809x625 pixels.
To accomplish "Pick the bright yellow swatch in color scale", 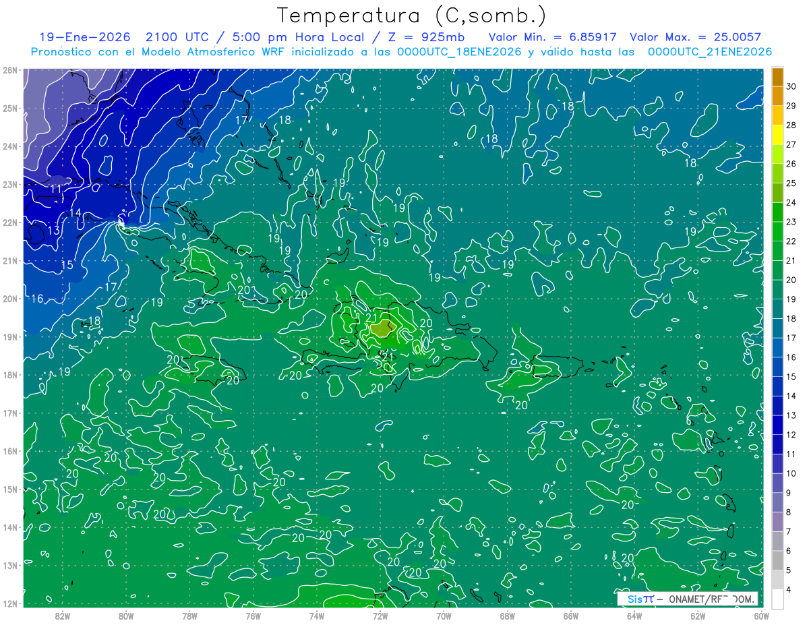I will 777,135.
